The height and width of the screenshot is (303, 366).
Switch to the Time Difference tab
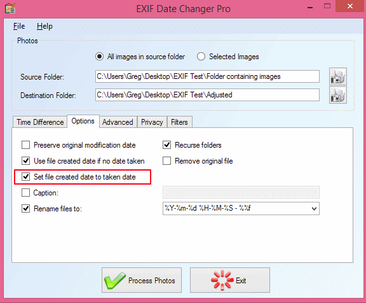[40, 122]
